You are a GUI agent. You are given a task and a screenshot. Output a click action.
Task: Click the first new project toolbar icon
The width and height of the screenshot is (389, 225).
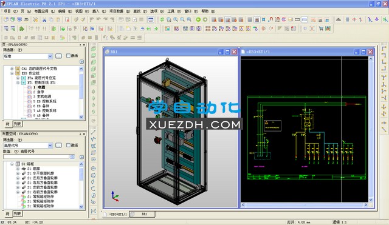point(6,19)
